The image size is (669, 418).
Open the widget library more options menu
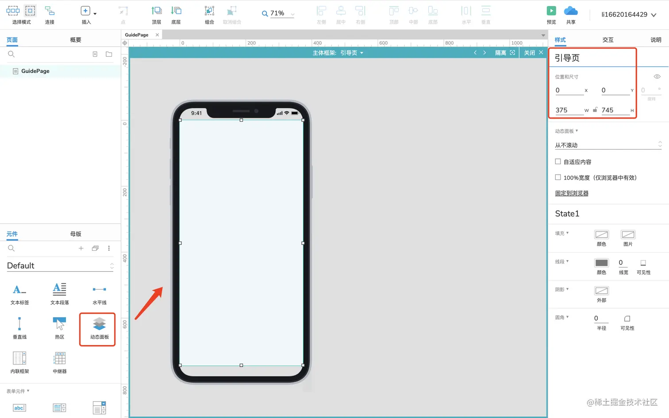pos(109,248)
